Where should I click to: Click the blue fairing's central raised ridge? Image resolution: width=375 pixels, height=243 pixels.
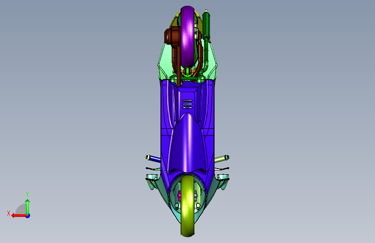click(x=188, y=144)
